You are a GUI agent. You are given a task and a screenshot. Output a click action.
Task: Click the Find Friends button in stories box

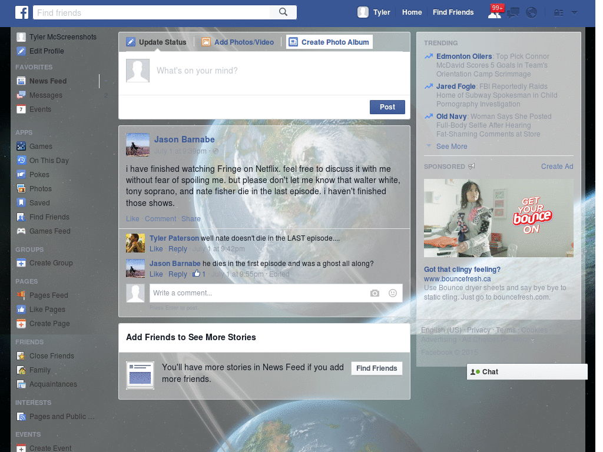point(376,368)
